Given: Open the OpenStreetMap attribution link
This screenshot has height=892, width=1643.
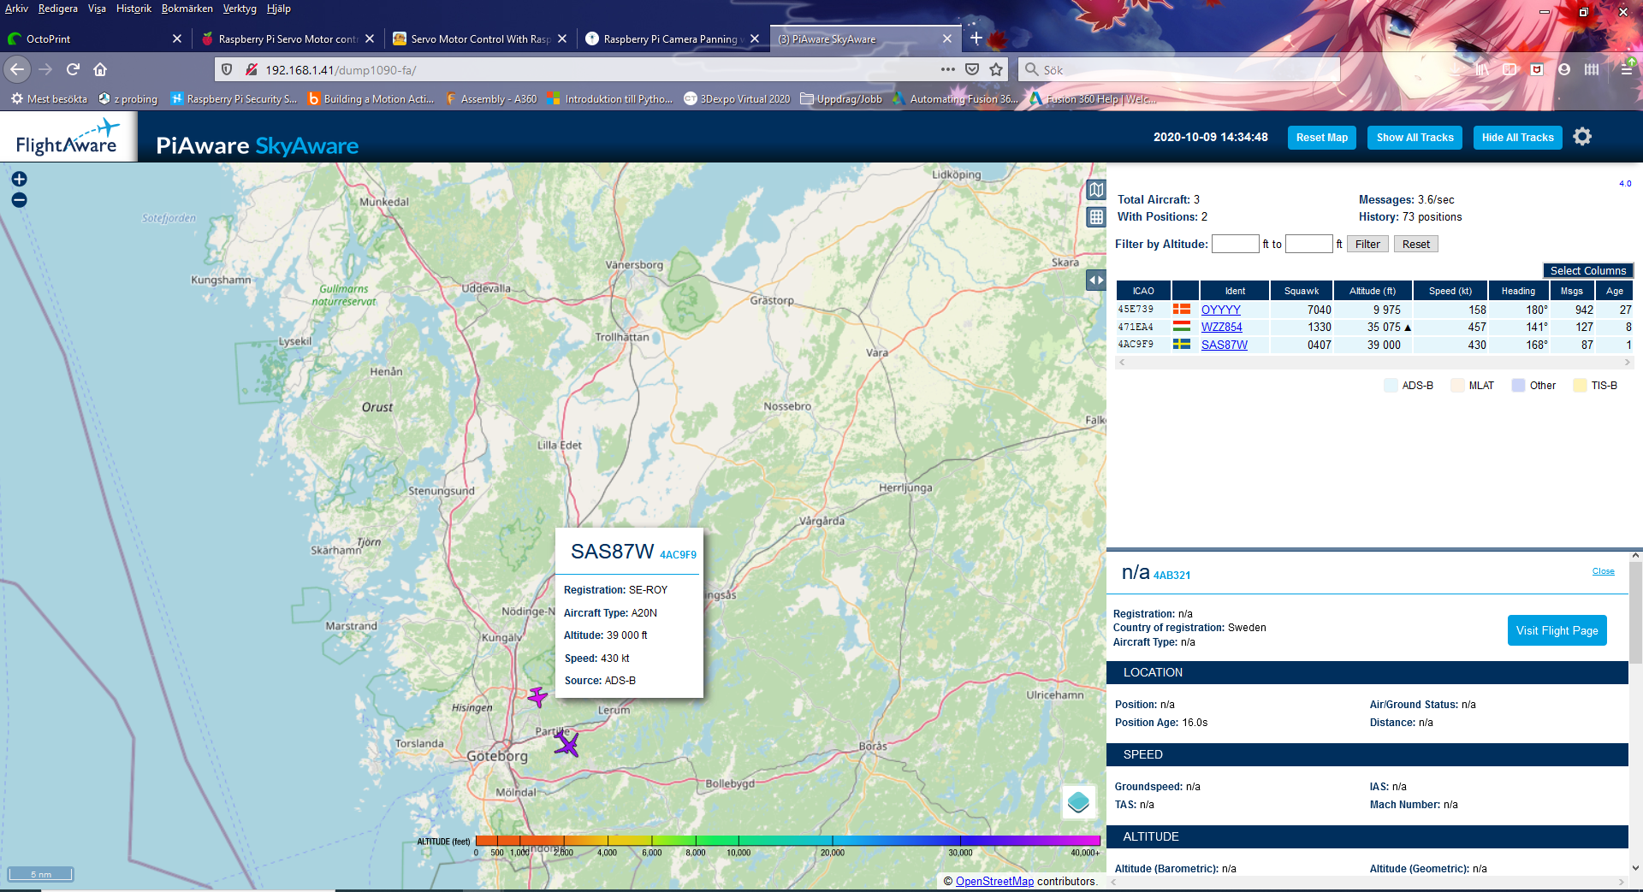Looking at the screenshot, I should [x=994, y=881].
